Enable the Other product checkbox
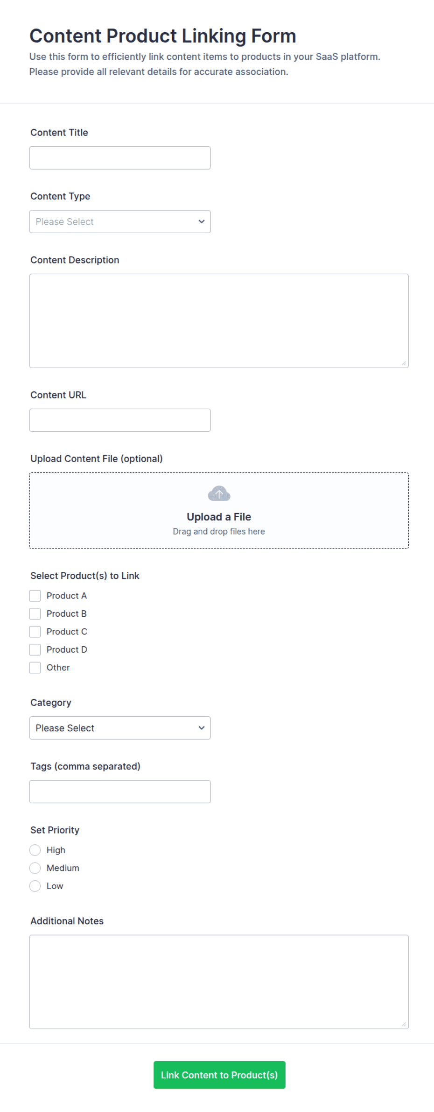 pyautogui.click(x=35, y=668)
